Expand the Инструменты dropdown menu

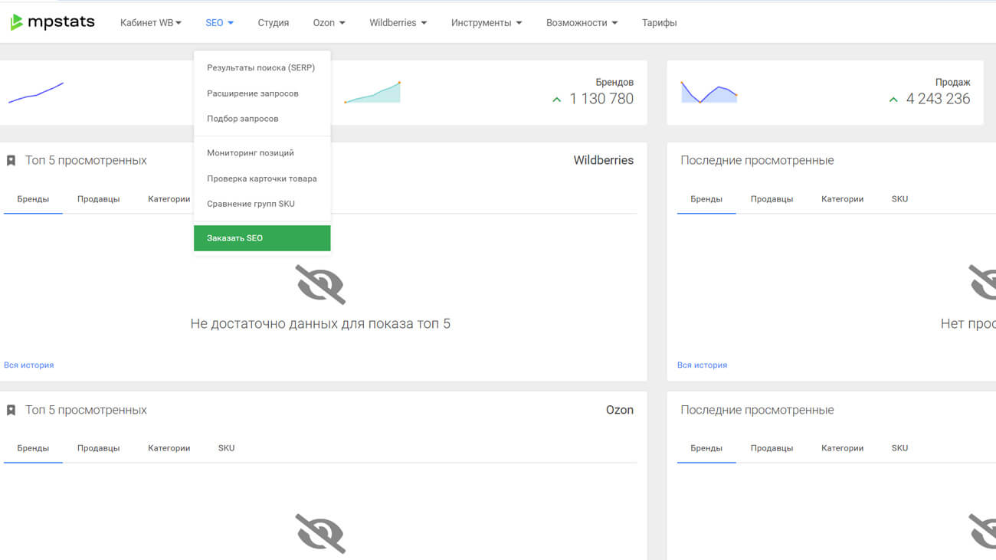tap(486, 23)
